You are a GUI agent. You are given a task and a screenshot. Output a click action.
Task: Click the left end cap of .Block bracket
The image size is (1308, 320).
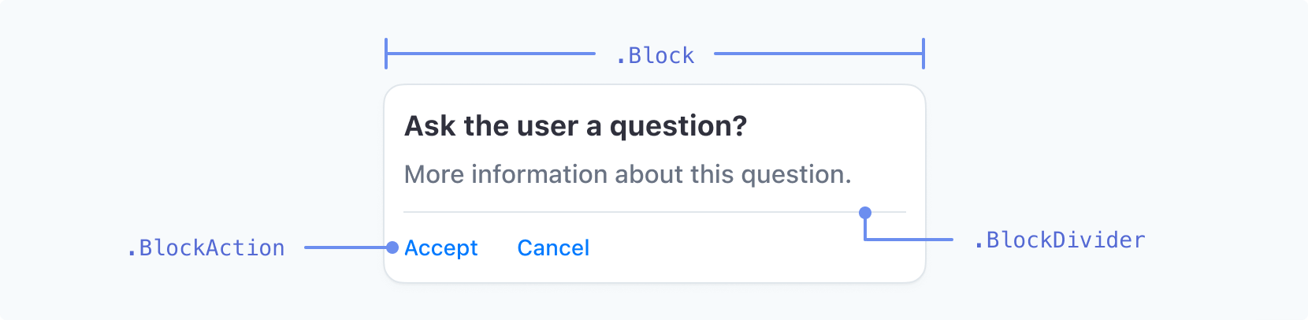pos(386,54)
